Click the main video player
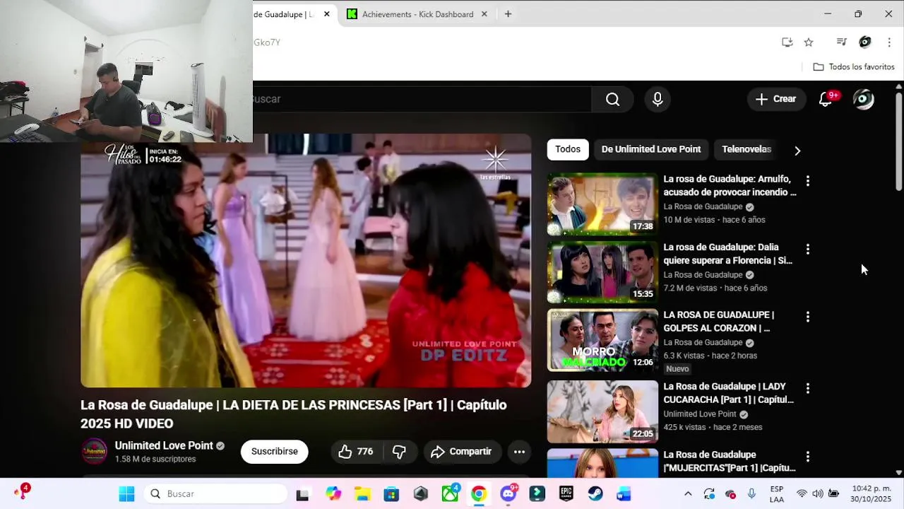This screenshot has height=509, width=904. 306,261
